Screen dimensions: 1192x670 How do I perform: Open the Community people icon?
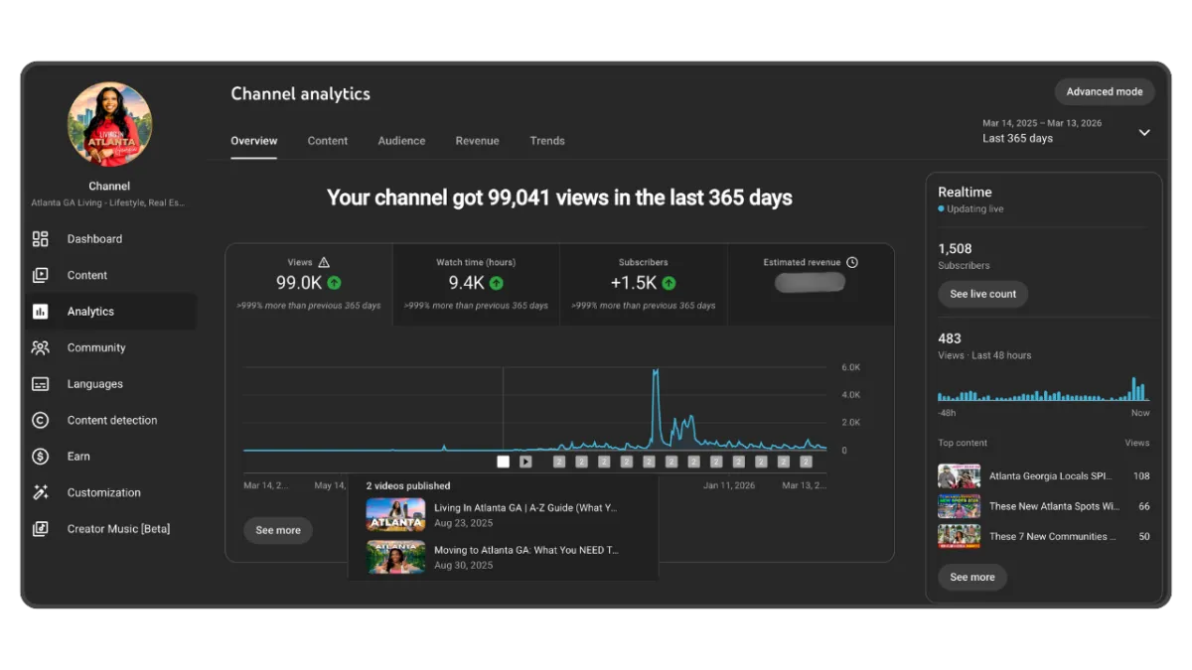click(x=40, y=347)
